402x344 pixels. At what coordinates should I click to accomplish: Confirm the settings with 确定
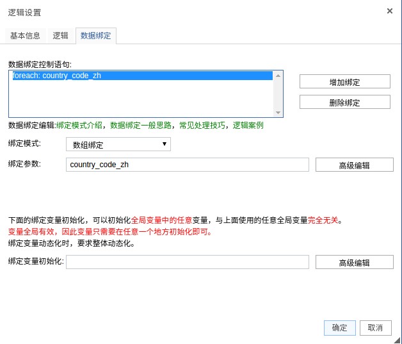339,327
